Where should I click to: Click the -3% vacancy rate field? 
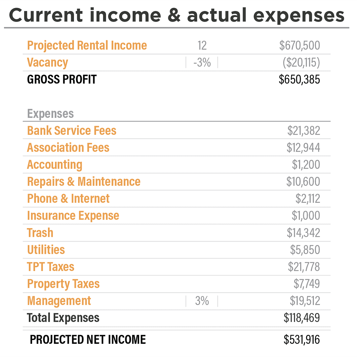[202, 62]
